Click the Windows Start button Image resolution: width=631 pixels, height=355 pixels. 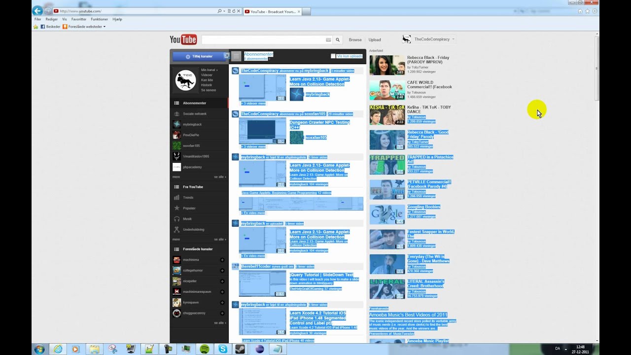click(39, 349)
